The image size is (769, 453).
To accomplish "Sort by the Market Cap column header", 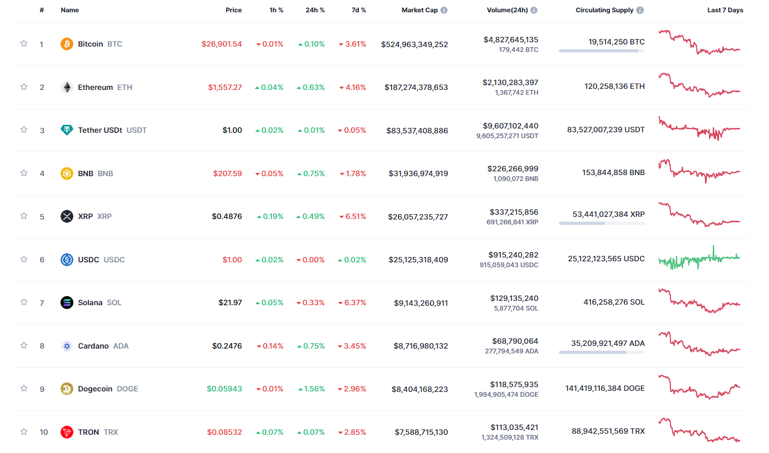I will click(420, 10).
